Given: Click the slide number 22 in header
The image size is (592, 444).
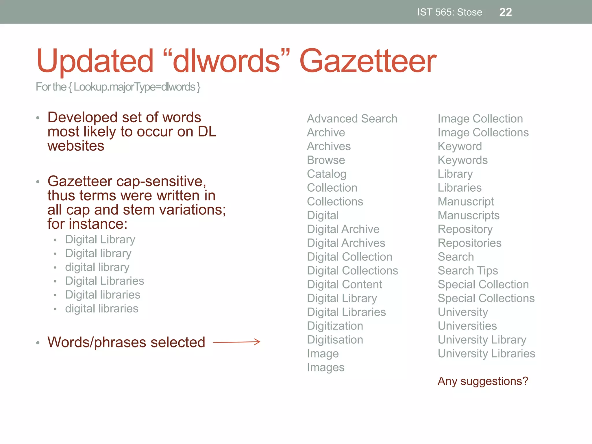Looking at the screenshot, I should [505, 12].
